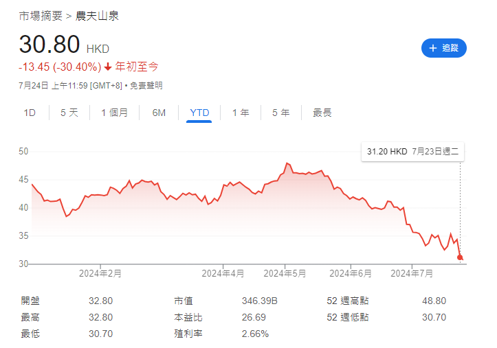This screenshot has width=497, height=348.
Task: Switch to the 6M tab
Action: pos(159,113)
